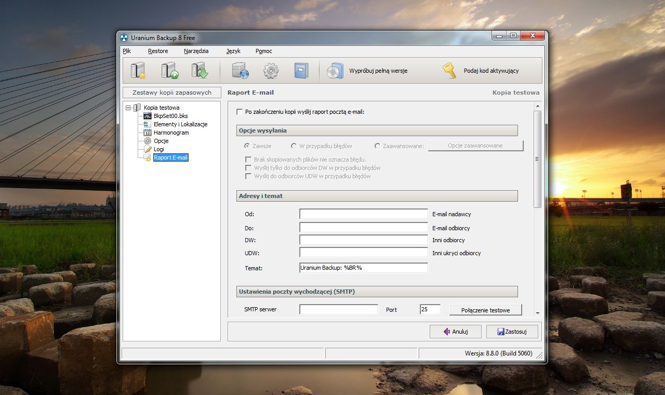Click the restore backup toolbar icon
This screenshot has width=665, height=395.
click(199, 70)
